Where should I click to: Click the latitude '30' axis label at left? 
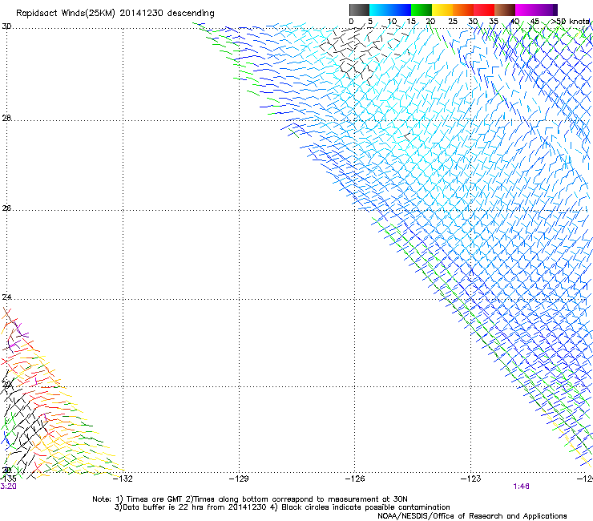[6, 26]
